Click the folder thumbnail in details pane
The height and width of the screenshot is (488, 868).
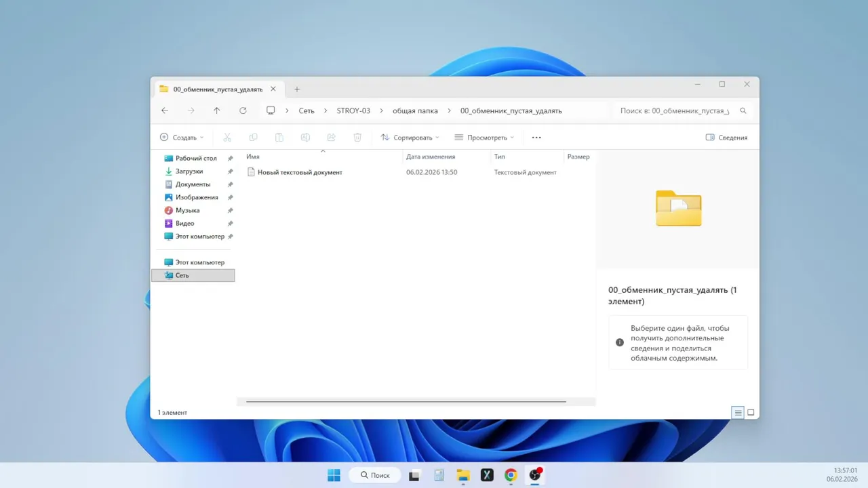point(679,209)
